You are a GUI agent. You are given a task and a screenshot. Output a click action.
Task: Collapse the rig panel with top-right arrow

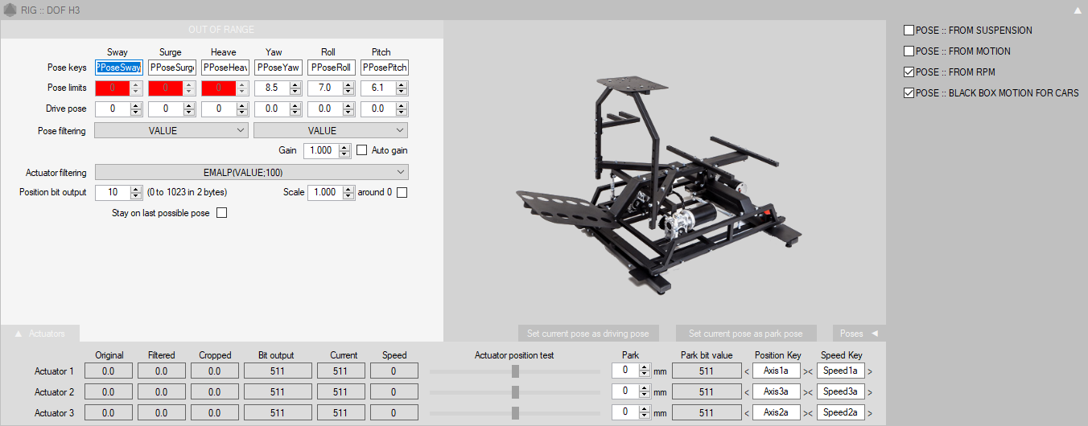click(1078, 10)
